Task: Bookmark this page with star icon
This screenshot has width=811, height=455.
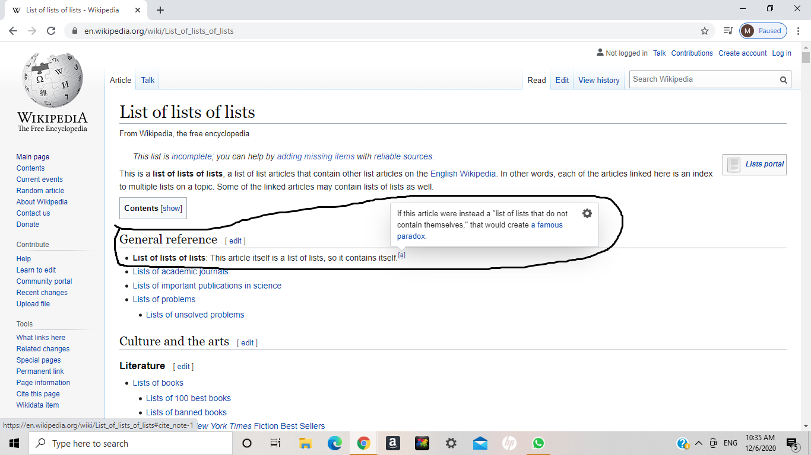Action: point(705,31)
